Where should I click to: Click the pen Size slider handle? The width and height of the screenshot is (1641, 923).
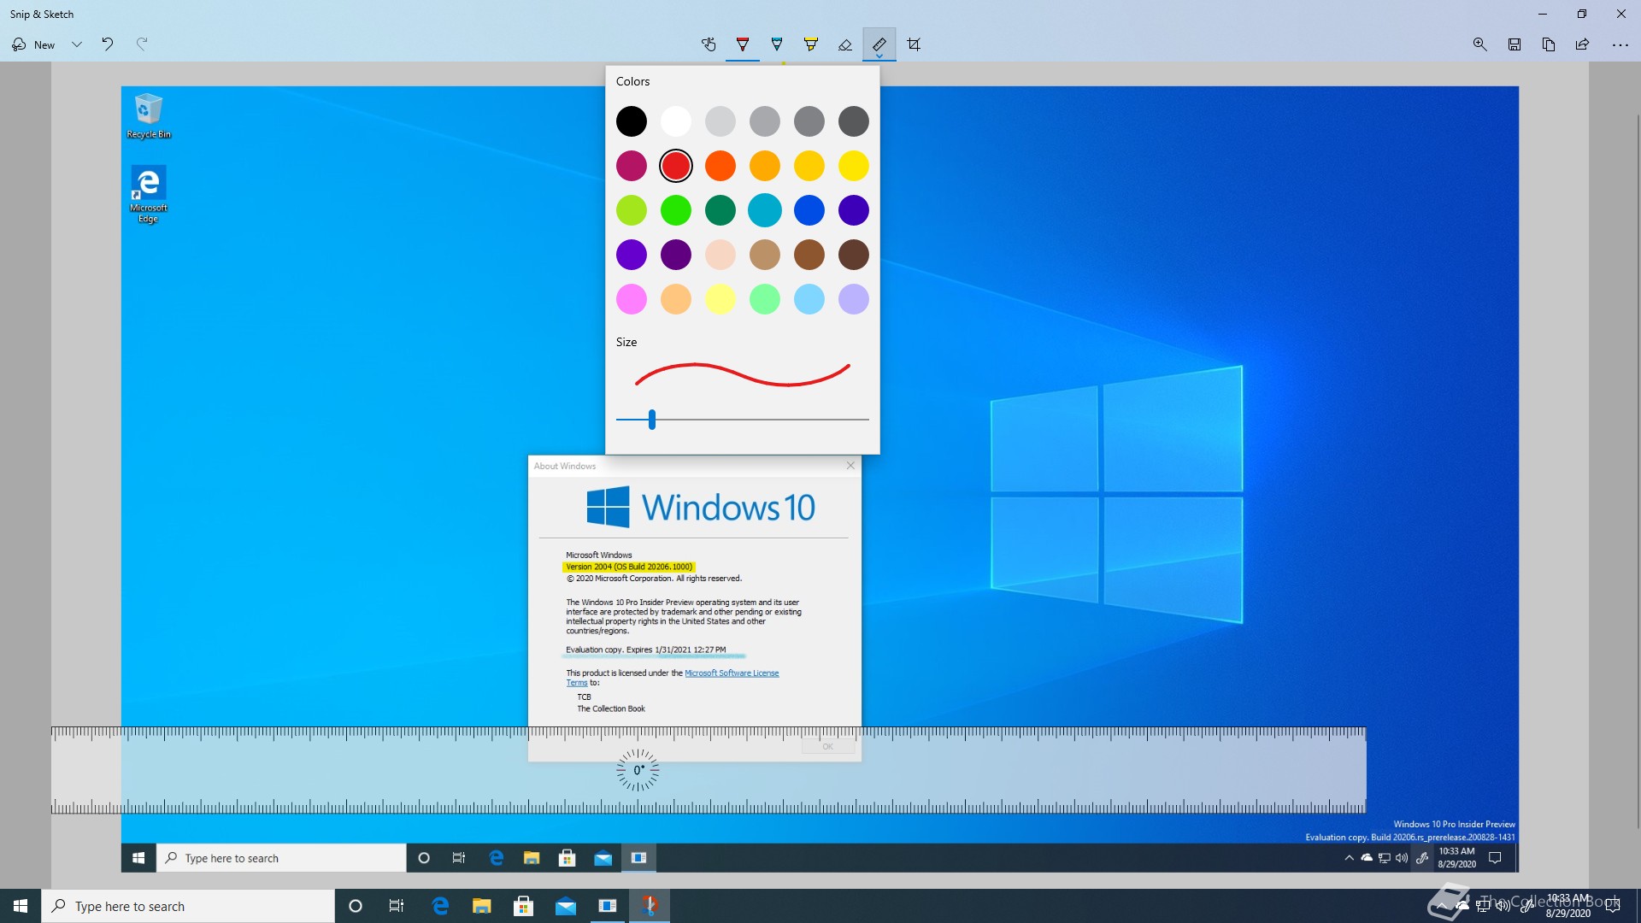pos(652,420)
